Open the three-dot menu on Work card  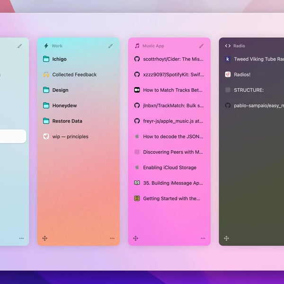(112, 238)
